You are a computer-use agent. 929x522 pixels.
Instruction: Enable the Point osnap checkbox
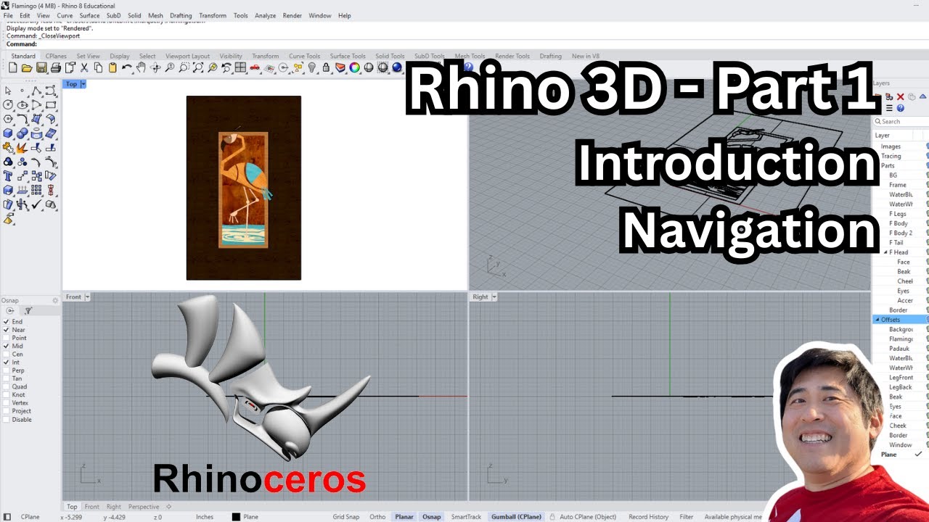click(7, 338)
